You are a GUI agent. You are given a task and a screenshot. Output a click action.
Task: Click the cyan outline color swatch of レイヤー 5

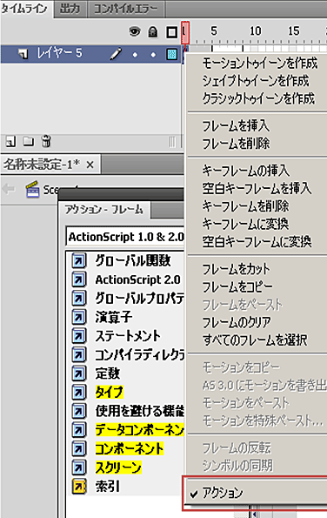171,54
